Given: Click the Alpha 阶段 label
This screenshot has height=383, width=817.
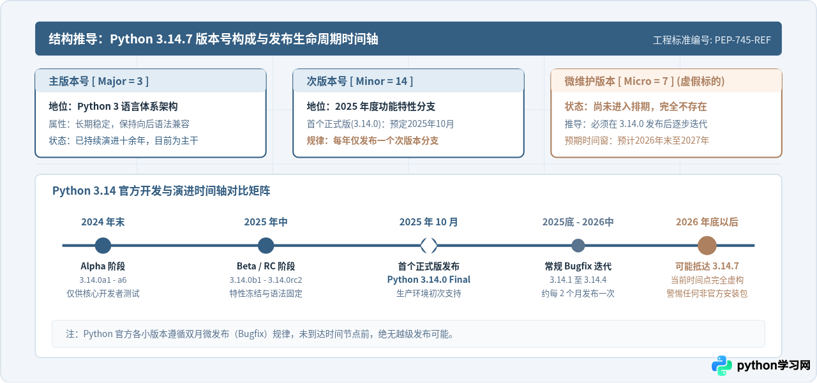Looking at the screenshot, I should tap(103, 266).
